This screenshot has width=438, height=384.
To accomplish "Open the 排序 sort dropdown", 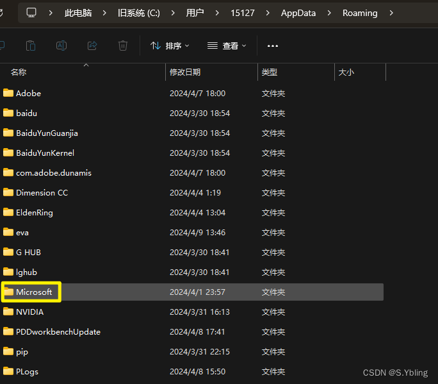I will pos(170,46).
